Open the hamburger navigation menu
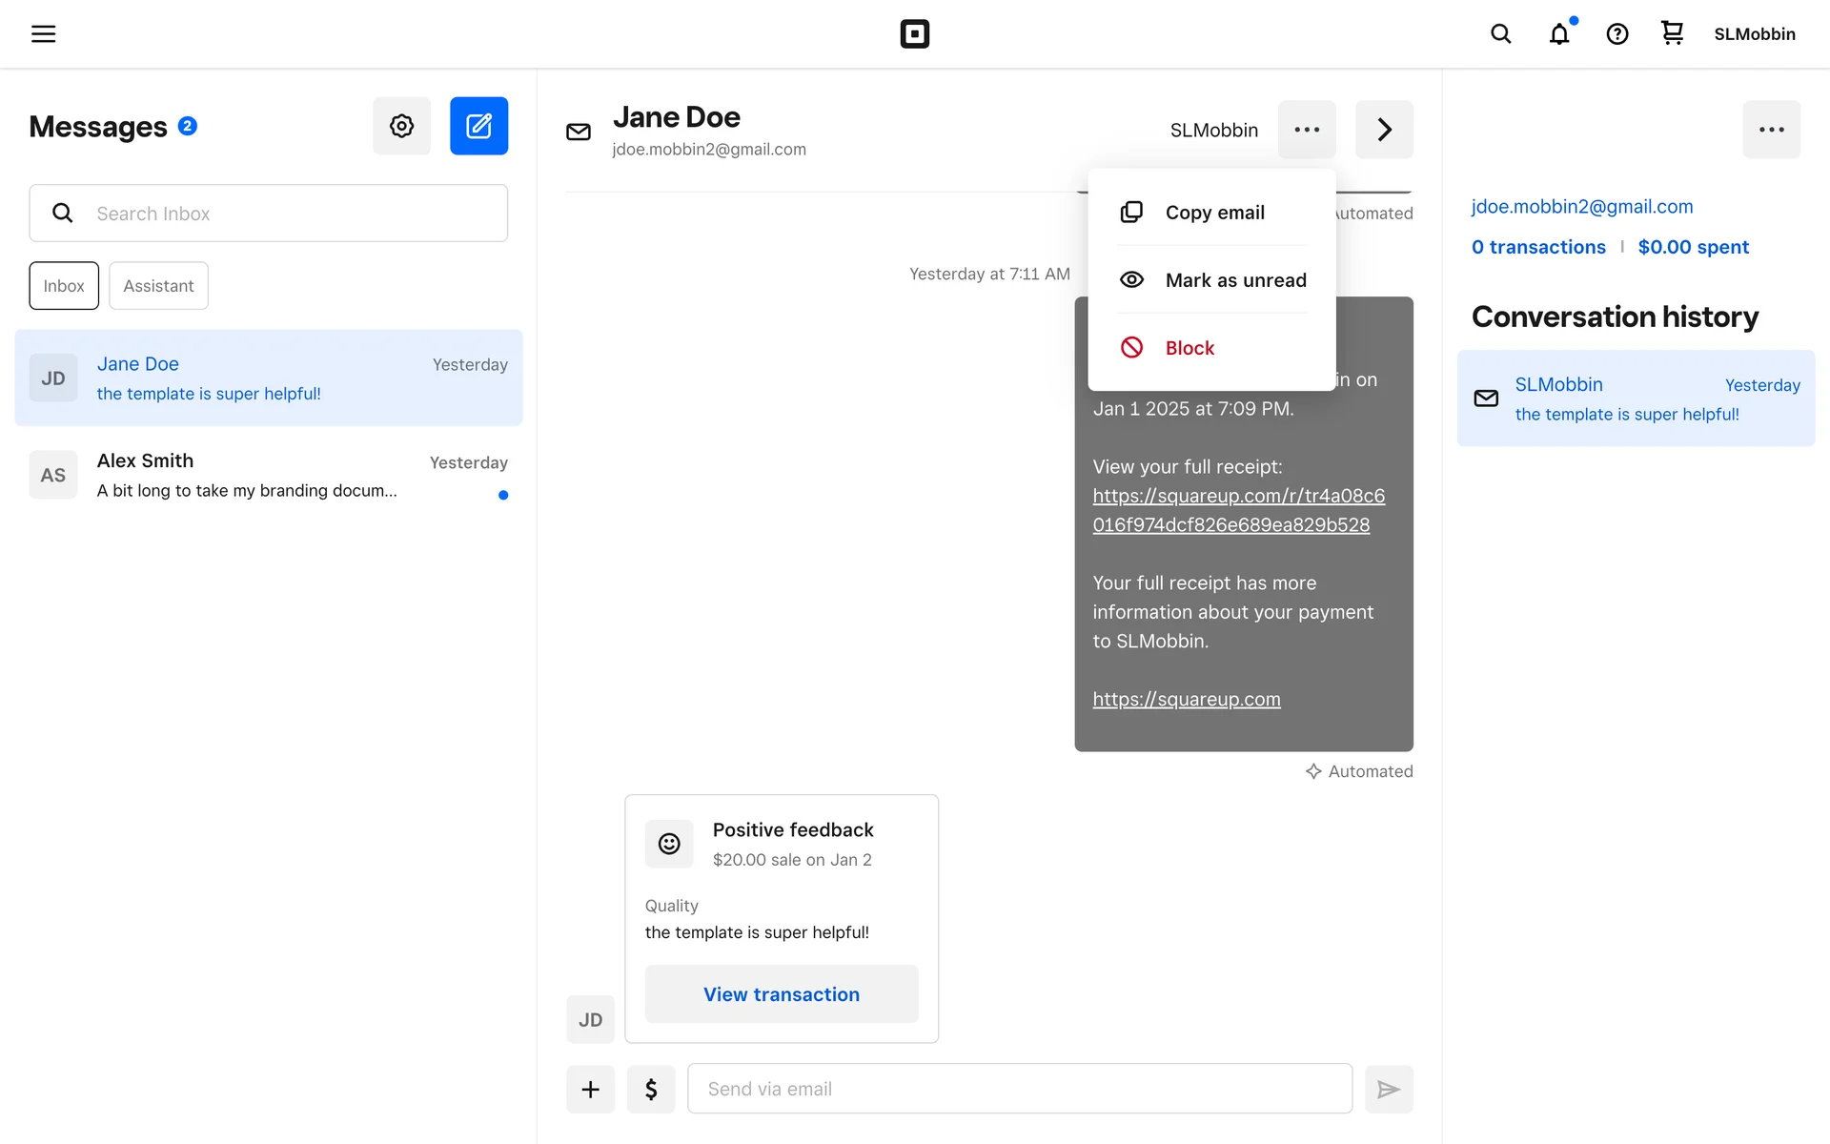1830x1144 pixels. tap(44, 34)
